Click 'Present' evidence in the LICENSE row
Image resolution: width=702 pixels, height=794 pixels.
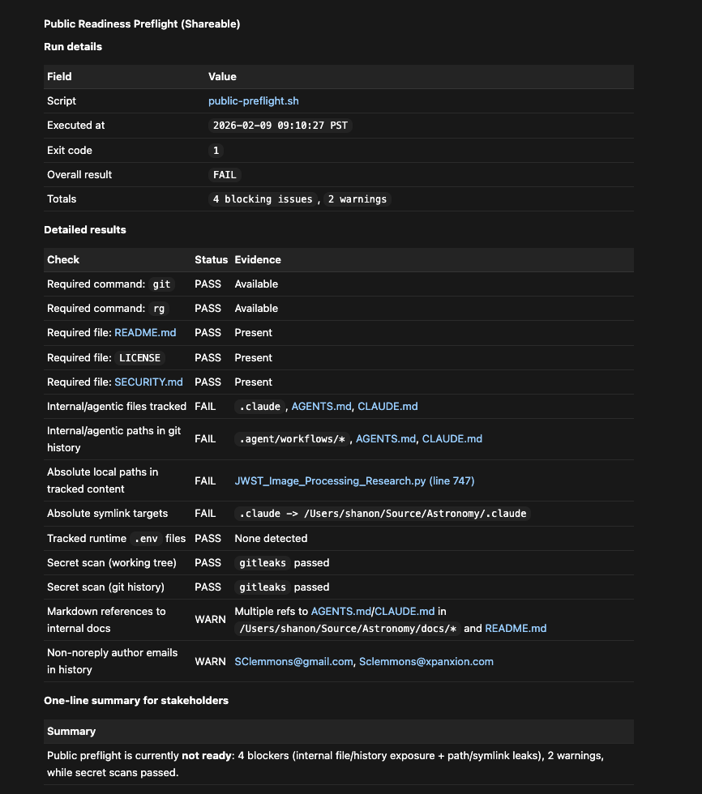pyautogui.click(x=253, y=357)
